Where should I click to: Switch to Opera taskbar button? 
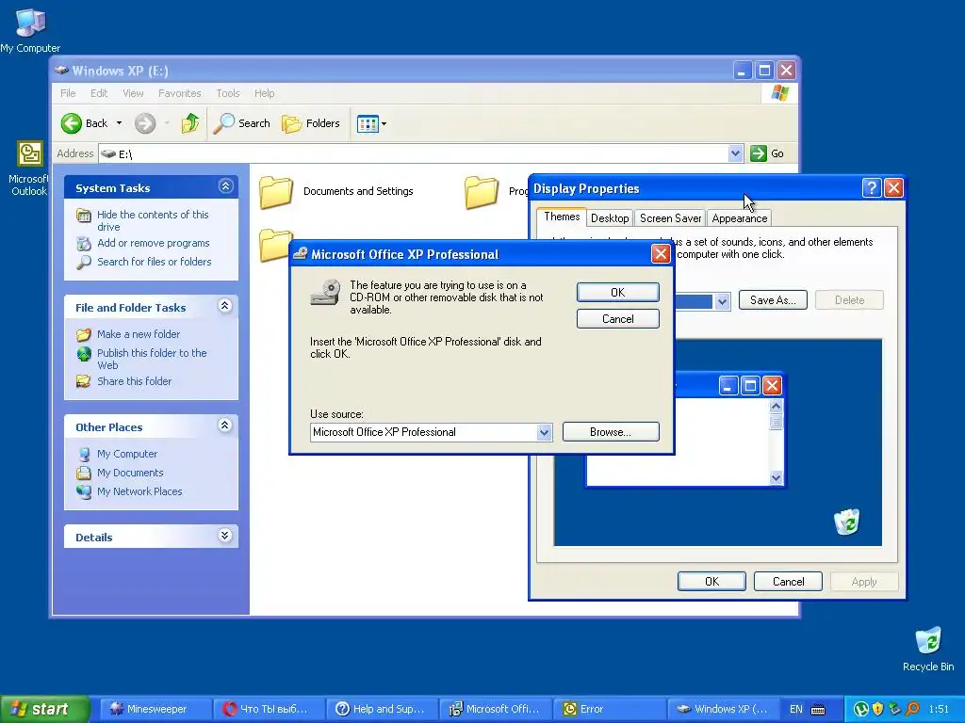click(269, 709)
